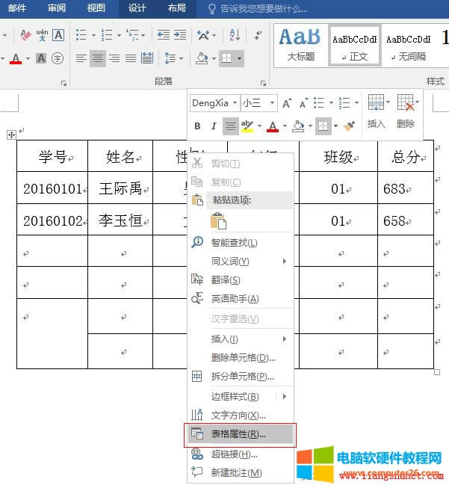
Task: Click Delete (删除) table button in mini toolbar
Action: (406, 112)
